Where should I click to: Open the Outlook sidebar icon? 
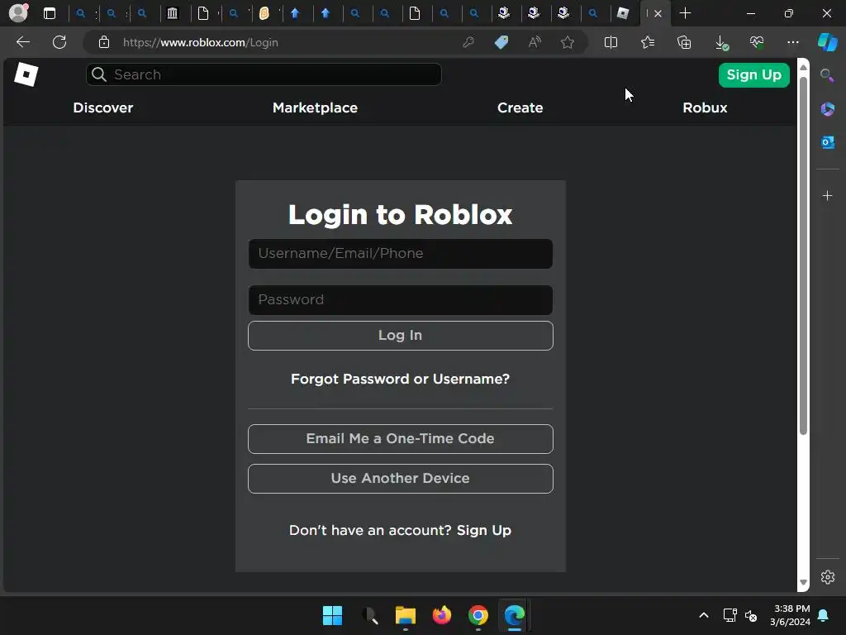(828, 142)
